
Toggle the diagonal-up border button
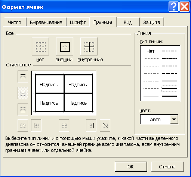23,125
